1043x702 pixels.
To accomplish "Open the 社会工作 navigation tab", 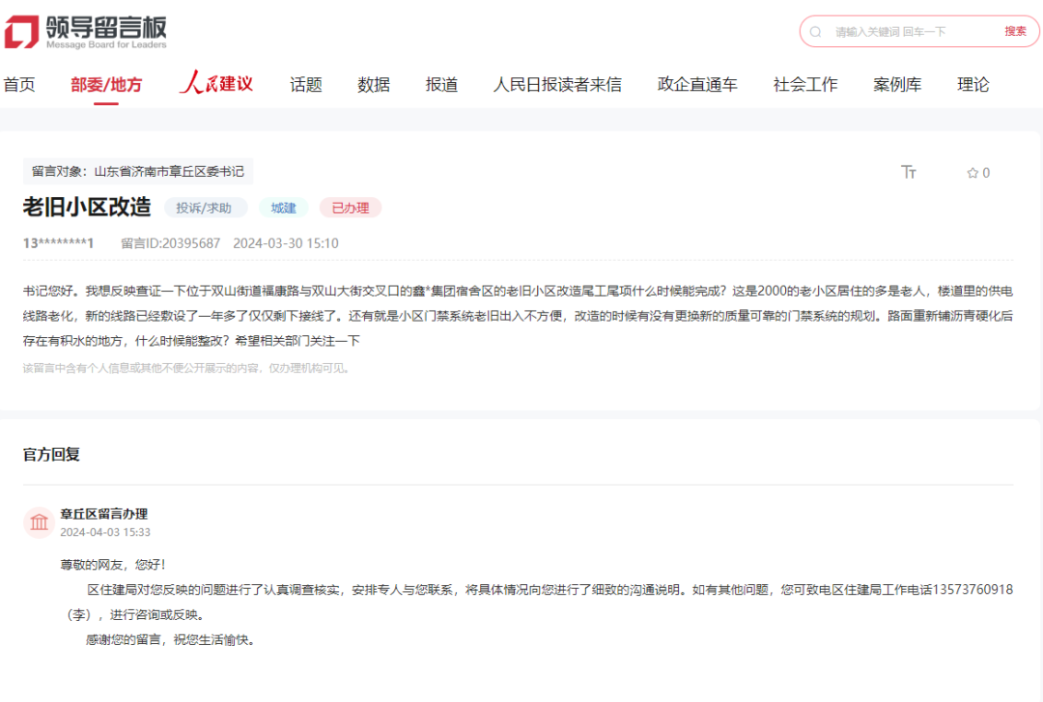I will (805, 85).
